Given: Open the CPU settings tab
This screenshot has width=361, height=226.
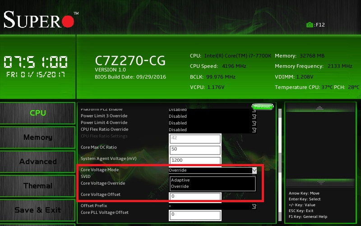Looking at the screenshot, I should point(38,113).
